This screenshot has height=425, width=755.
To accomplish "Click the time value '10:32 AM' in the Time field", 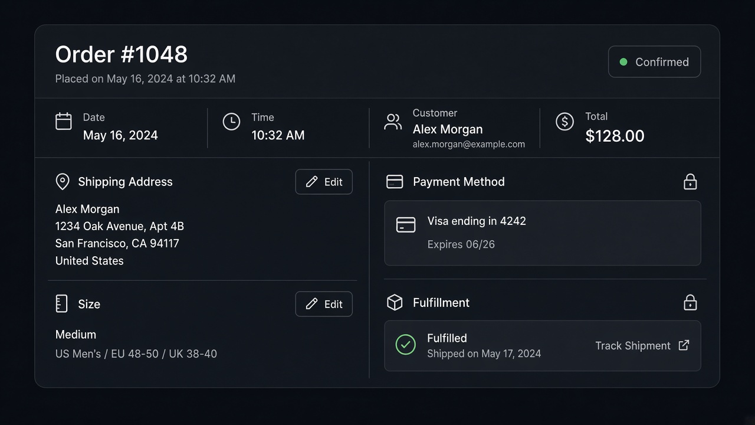I will [278, 135].
